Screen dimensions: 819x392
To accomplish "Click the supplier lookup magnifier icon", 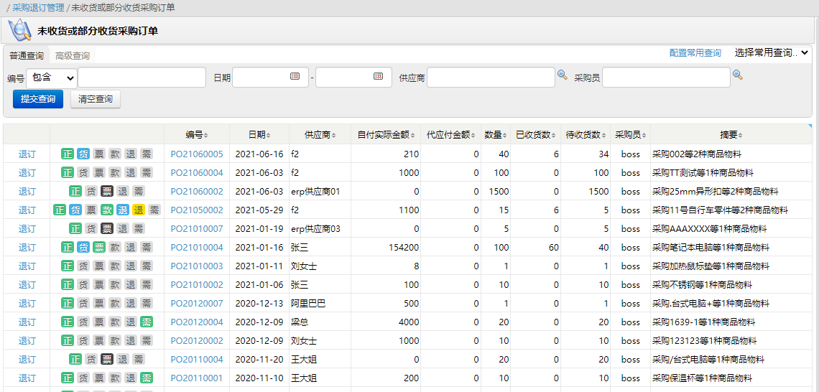I will (x=562, y=75).
